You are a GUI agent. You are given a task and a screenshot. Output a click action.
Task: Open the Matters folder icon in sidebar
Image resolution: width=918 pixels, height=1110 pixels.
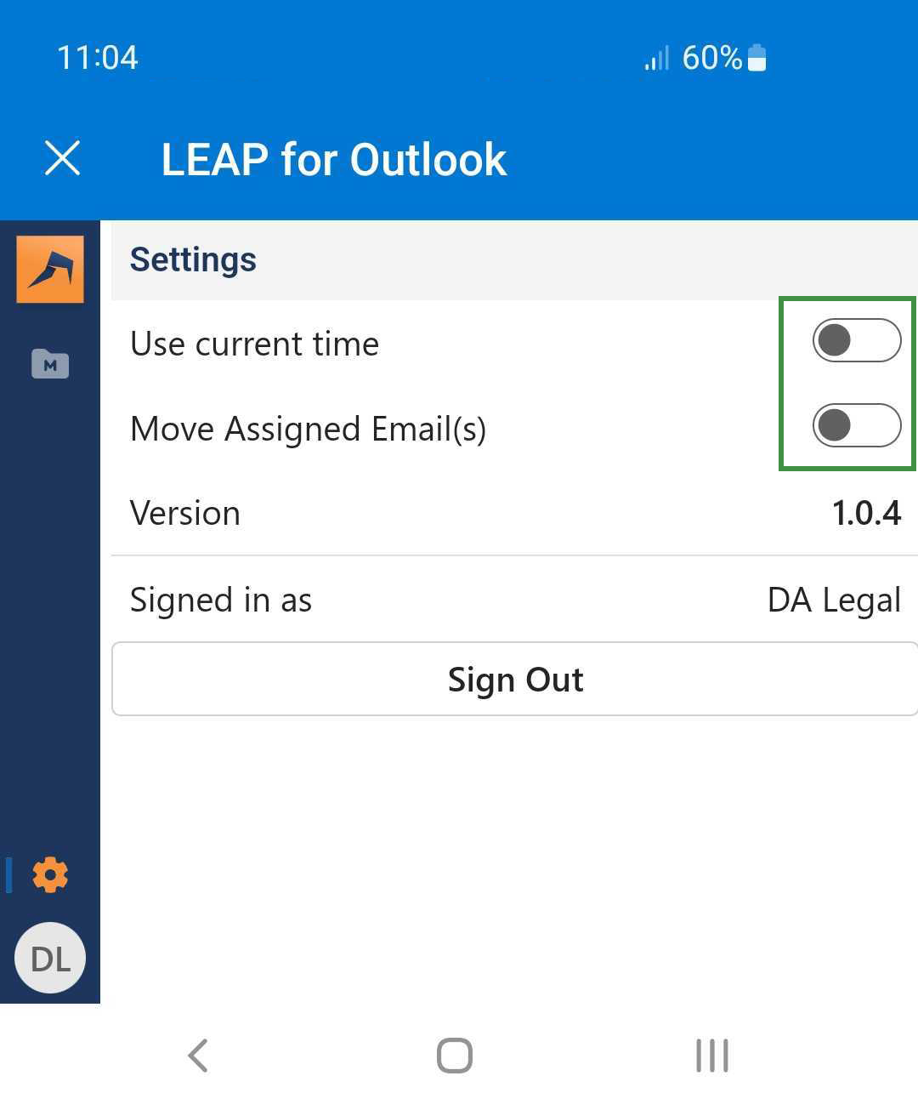click(50, 364)
